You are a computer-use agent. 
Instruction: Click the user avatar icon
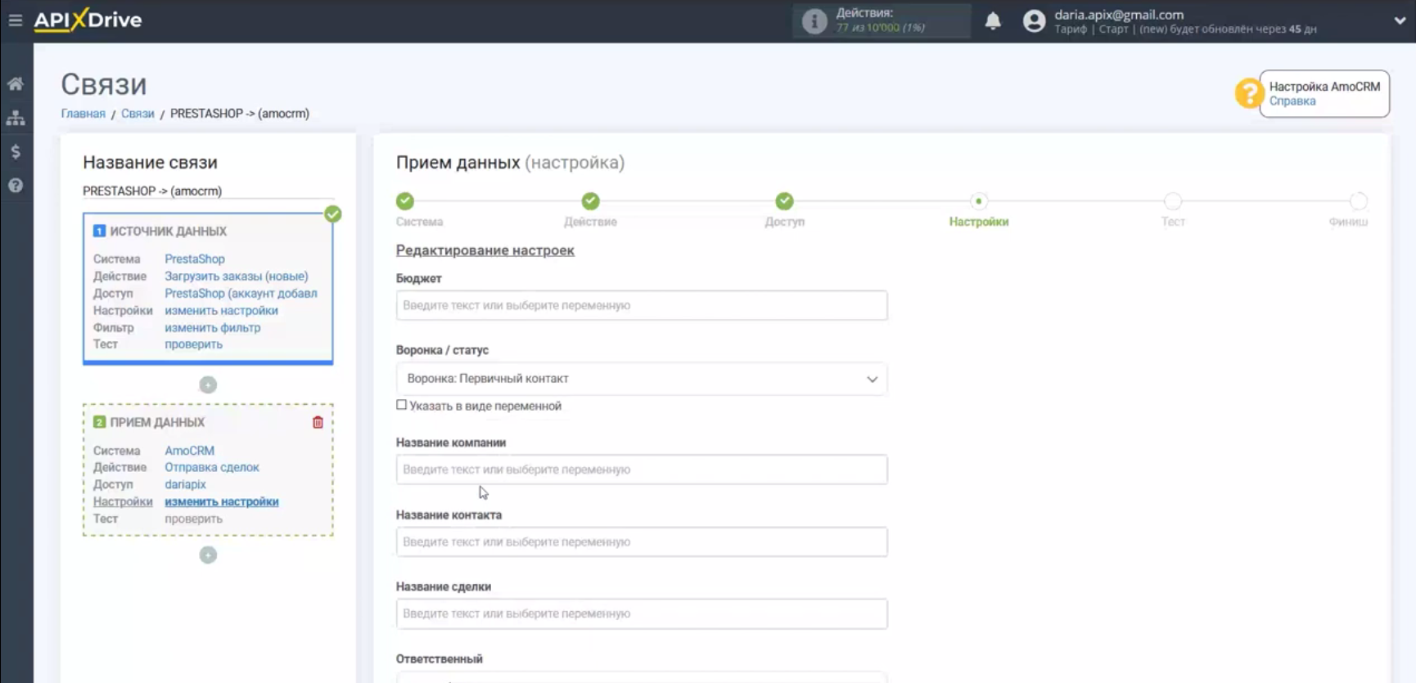(x=1035, y=21)
